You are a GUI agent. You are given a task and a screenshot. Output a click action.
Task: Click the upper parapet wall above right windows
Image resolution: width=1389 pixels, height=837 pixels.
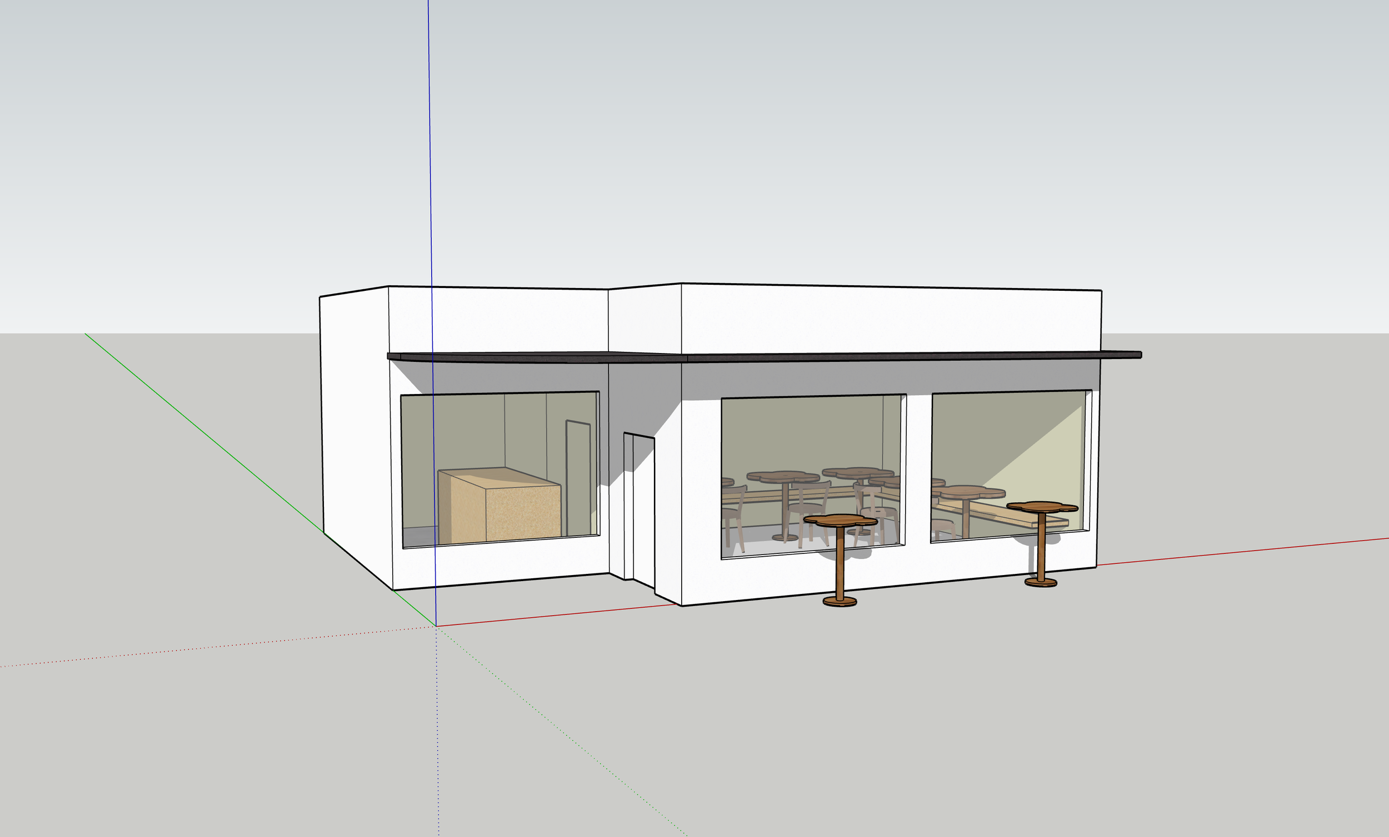coord(891,318)
